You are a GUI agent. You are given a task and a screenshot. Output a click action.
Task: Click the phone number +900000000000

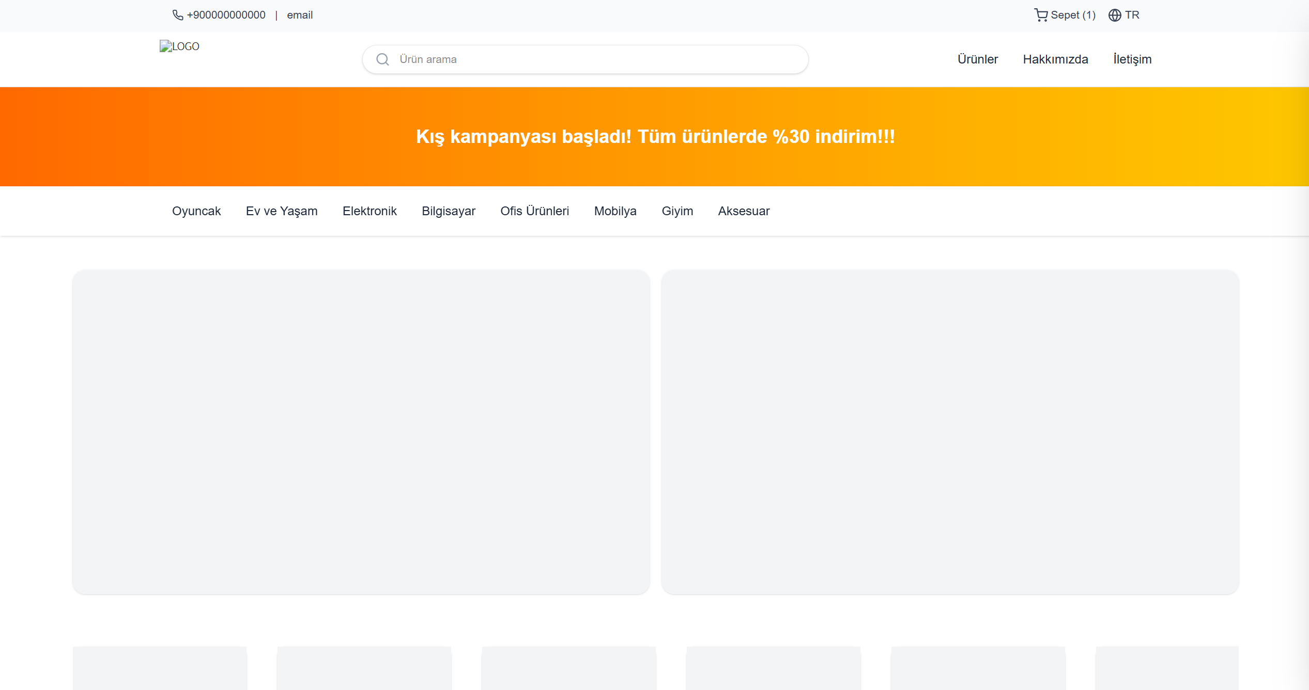226,15
